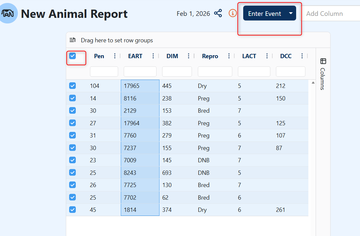
Task: Open the Repro column menu icon
Action: (x=229, y=56)
